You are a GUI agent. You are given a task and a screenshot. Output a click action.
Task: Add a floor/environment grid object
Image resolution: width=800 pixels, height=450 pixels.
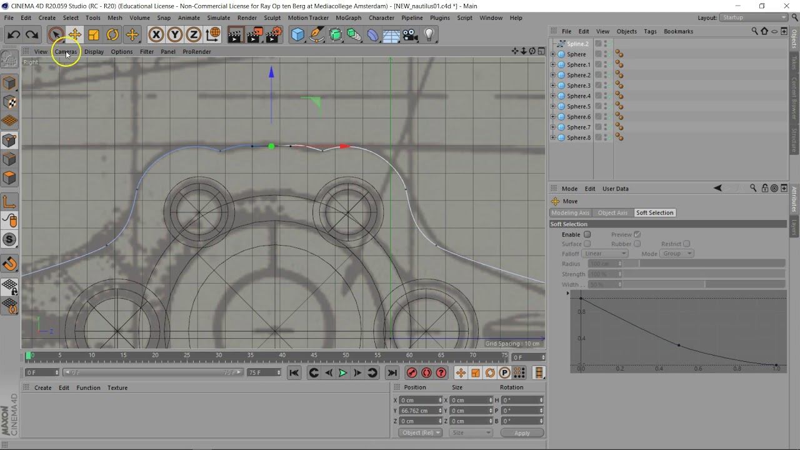(391, 35)
